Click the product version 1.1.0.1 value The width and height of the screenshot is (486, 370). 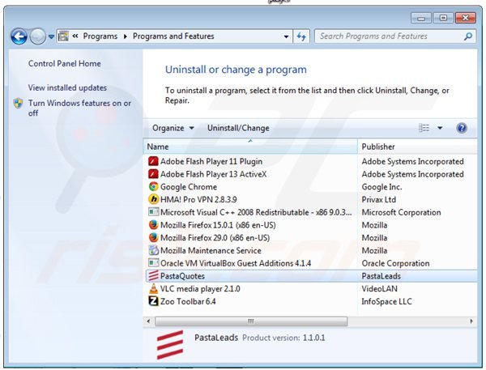[x=313, y=338]
